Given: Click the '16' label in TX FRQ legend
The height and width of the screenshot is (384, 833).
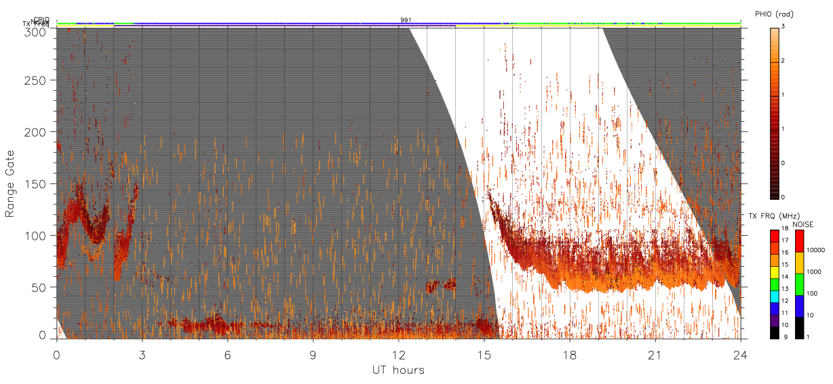Looking at the screenshot, I should pyautogui.click(x=785, y=252).
